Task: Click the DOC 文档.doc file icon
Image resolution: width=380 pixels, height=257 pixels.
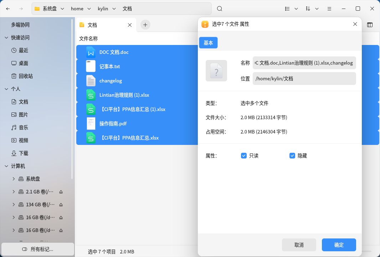Action: click(91, 52)
